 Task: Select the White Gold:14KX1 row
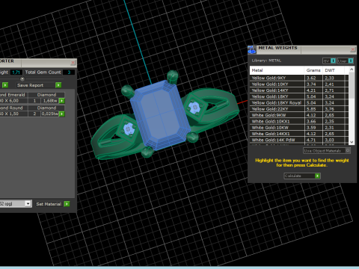point(299,134)
